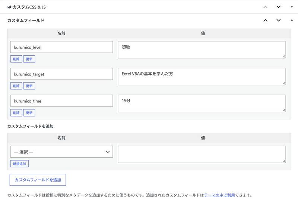Open the — 選択 — name dropdown
This screenshot has height=201, width=298.
pos(61,152)
